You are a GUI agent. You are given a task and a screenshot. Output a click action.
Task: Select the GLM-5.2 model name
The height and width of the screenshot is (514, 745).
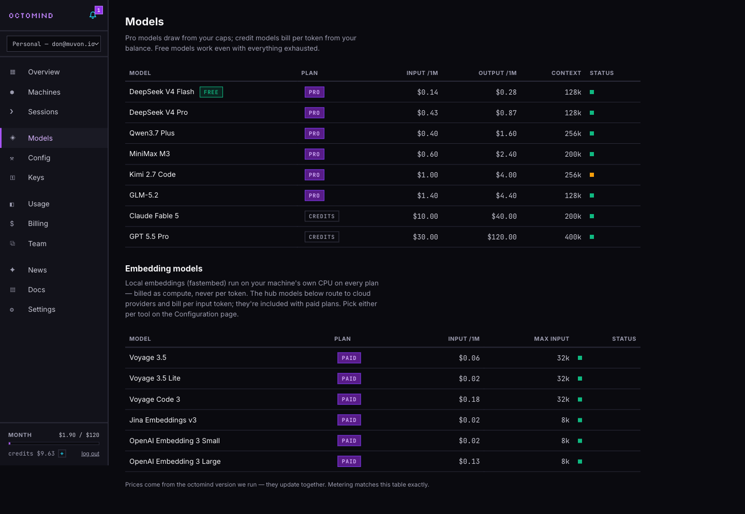click(x=144, y=195)
